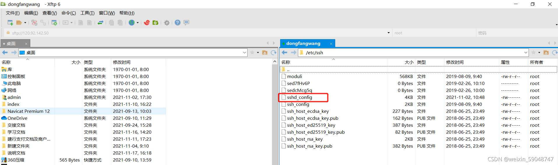Open the dropdown beside the globe icon
Viewport: 558px width, 165px height.
(137, 23)
